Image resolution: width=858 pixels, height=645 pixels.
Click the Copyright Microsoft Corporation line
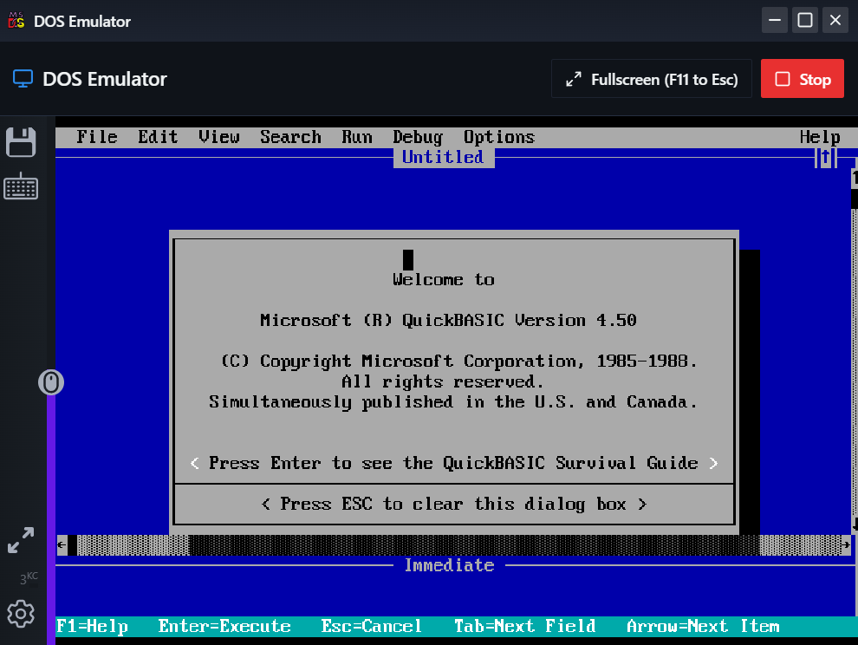click(x=458, y=361)
